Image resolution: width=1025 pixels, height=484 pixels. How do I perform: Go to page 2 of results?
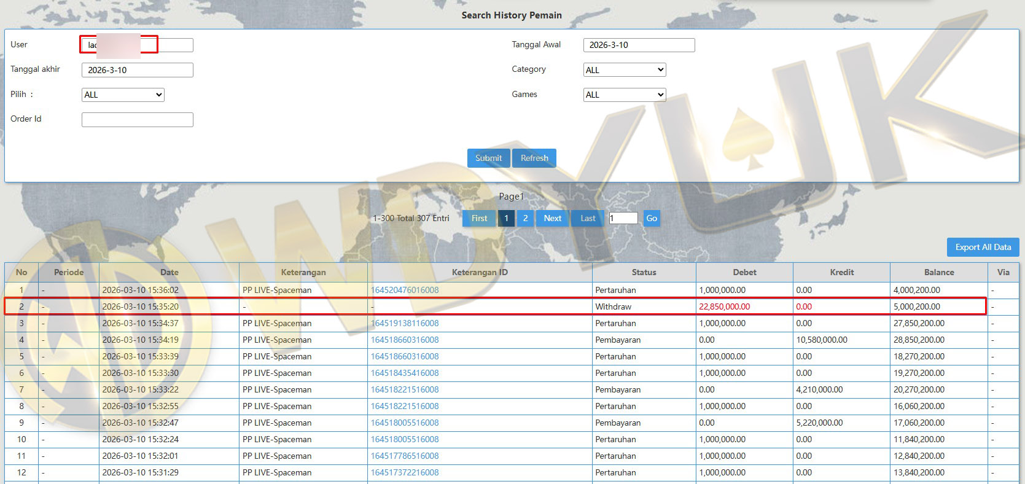tap(525, 218)
